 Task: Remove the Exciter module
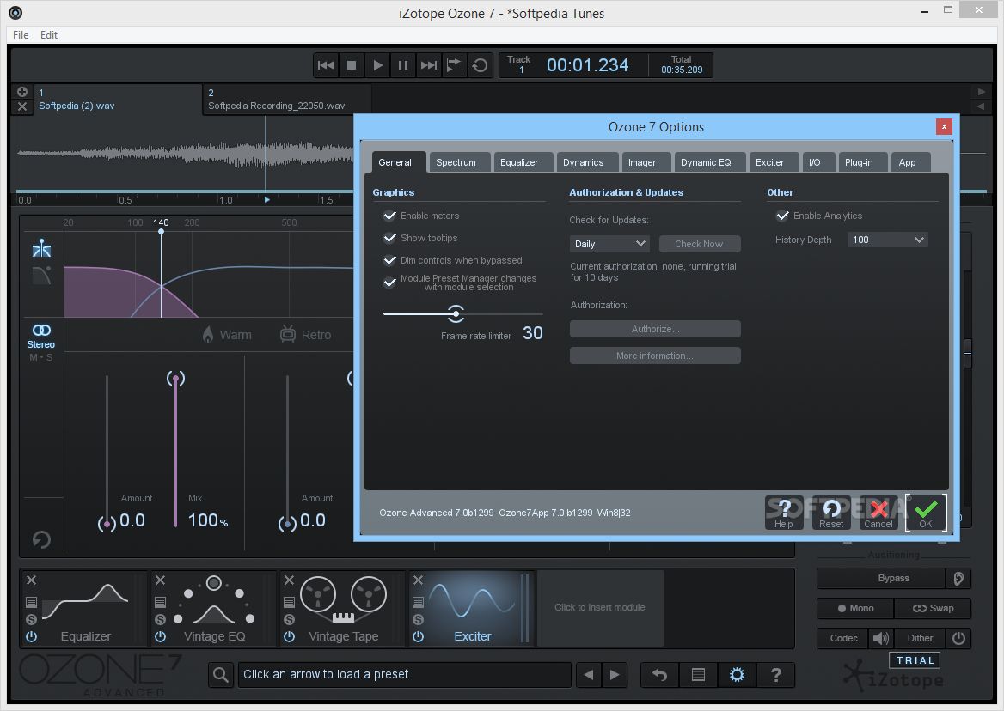point(418,580)
